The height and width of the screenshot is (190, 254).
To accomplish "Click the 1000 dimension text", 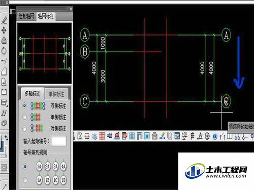I will (103, 44).
